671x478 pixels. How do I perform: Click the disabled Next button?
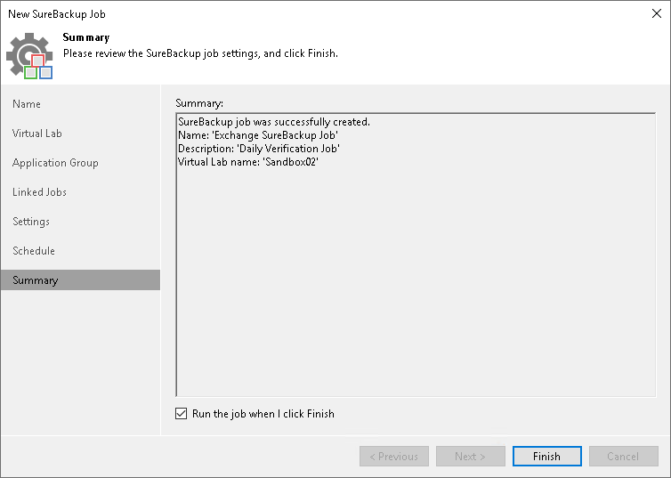(471, 456)
